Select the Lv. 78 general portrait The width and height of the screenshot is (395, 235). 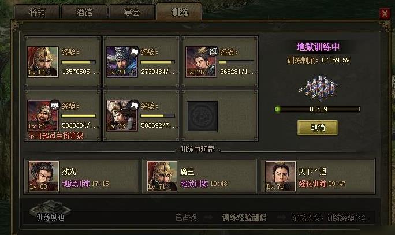point(122,62)
